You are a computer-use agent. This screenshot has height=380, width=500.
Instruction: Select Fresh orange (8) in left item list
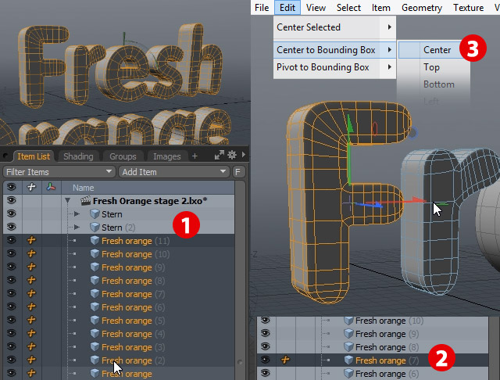click(x=134, y=281)
